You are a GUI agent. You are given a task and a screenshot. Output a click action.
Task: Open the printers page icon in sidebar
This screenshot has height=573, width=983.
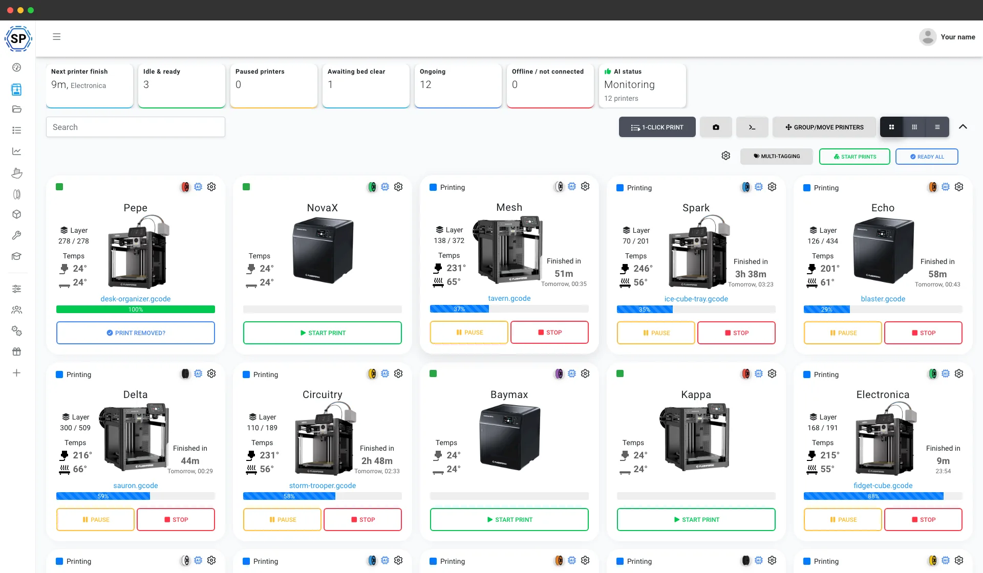pos(16,90)
